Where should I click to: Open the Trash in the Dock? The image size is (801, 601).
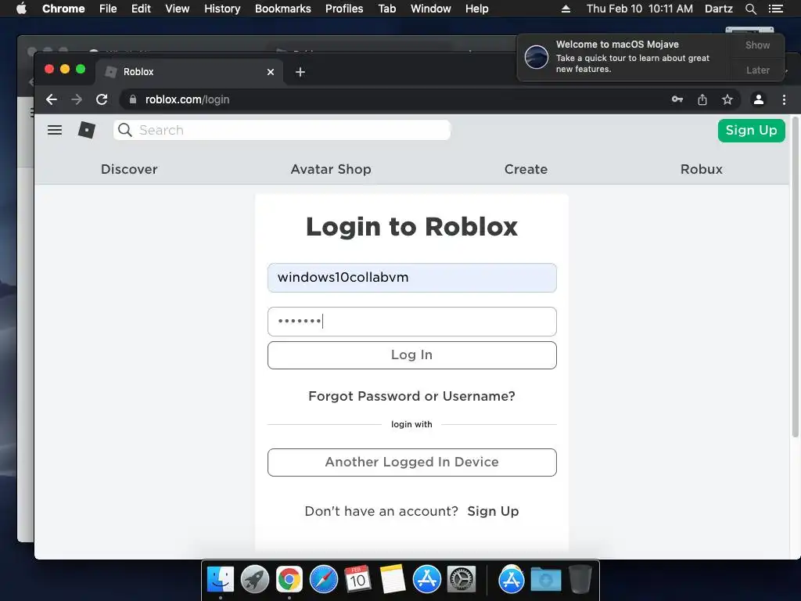[580, 579]
